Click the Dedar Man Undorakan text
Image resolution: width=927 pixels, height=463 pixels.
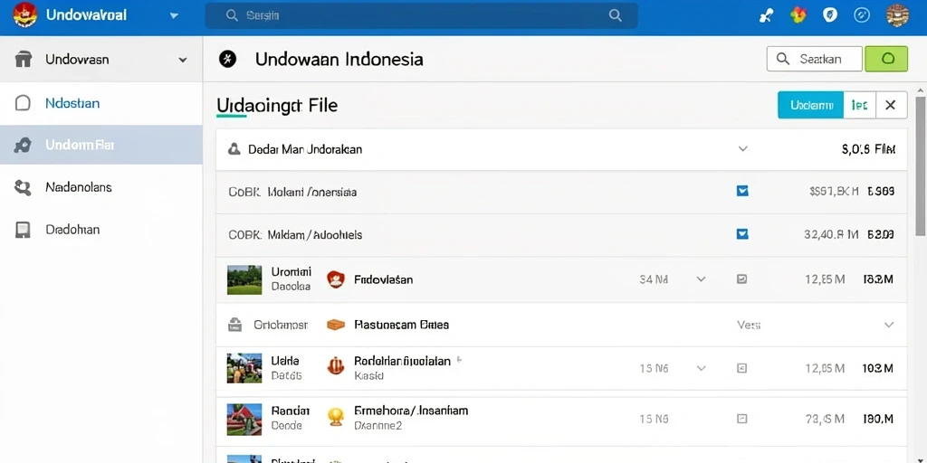pyautogui.click(x=305, y=149)
